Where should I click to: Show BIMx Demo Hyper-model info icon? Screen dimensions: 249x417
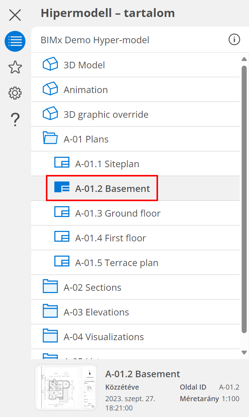point(234,39)
